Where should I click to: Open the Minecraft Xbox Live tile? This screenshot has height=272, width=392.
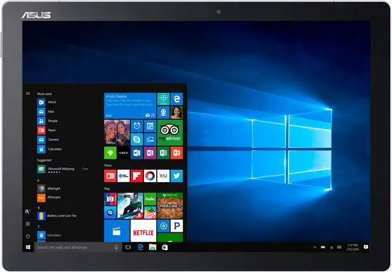pyautogui.click(x=170, y=205)
